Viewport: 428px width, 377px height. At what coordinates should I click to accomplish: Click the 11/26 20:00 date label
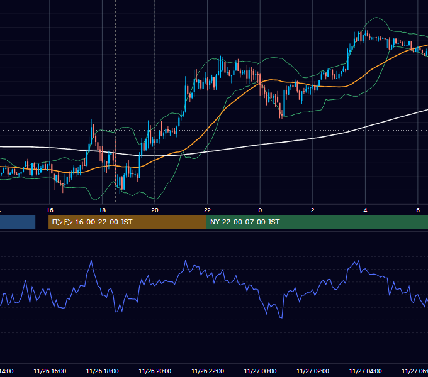click(155, 371)
